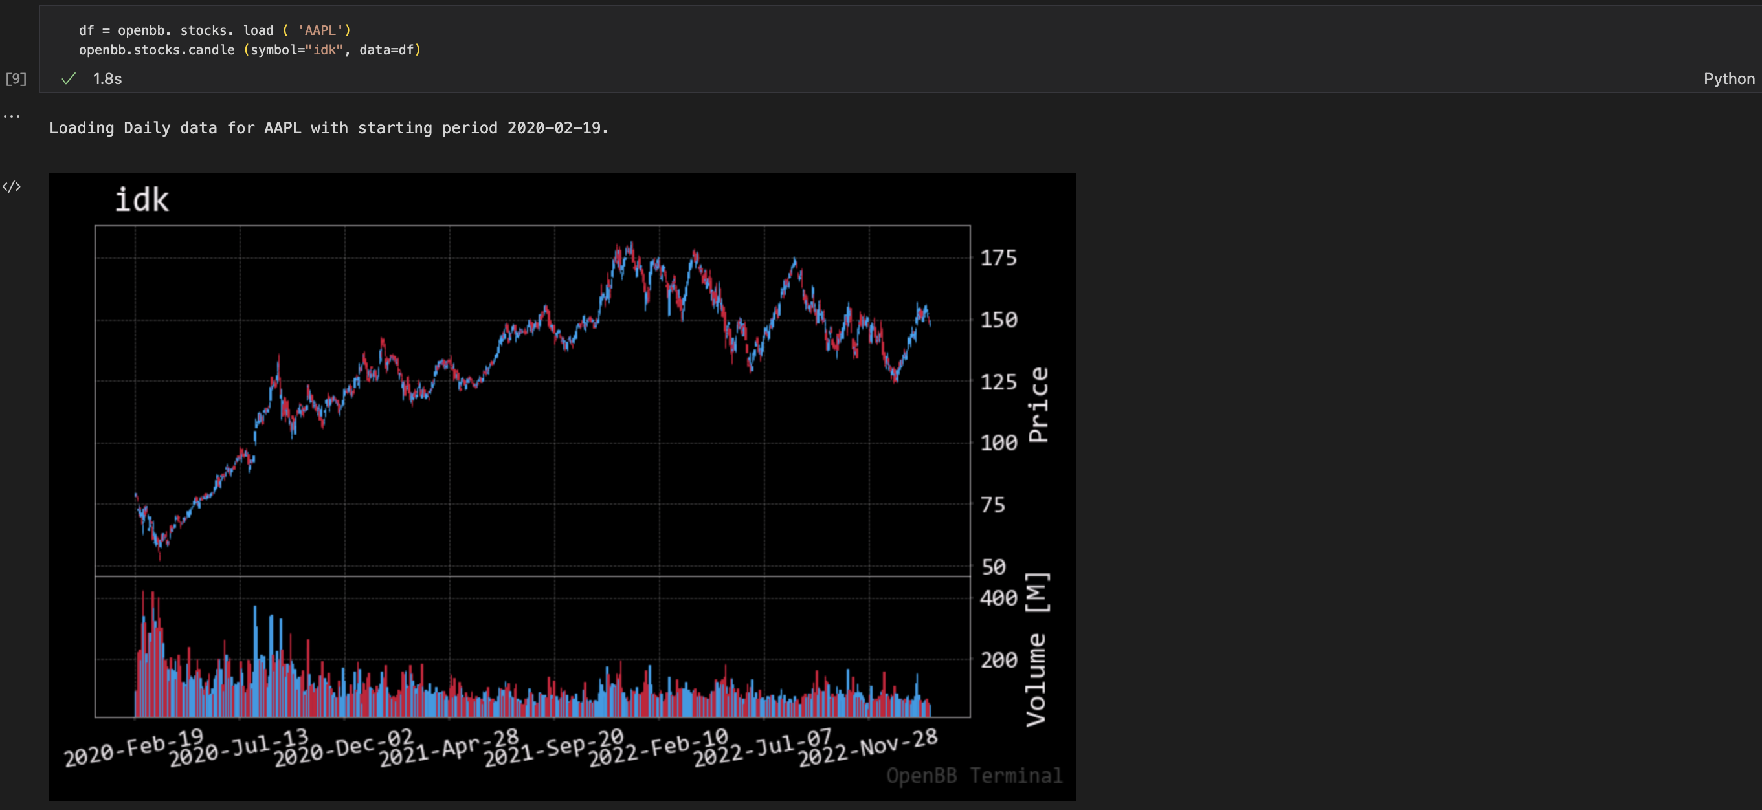Click the openbb.stocks.candle function call
1762x810 pixels.
tap(156, 49)
